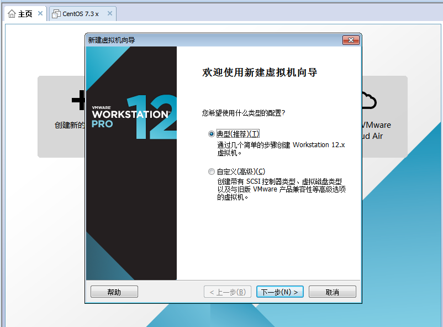
Task: Click the 新建虚拟机向导 title bar text
Action: (112, 40)
